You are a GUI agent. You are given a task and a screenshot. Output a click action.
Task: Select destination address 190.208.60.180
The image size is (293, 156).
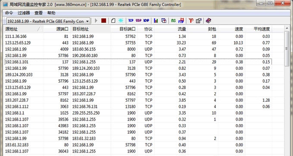click(x=85, y=56)
